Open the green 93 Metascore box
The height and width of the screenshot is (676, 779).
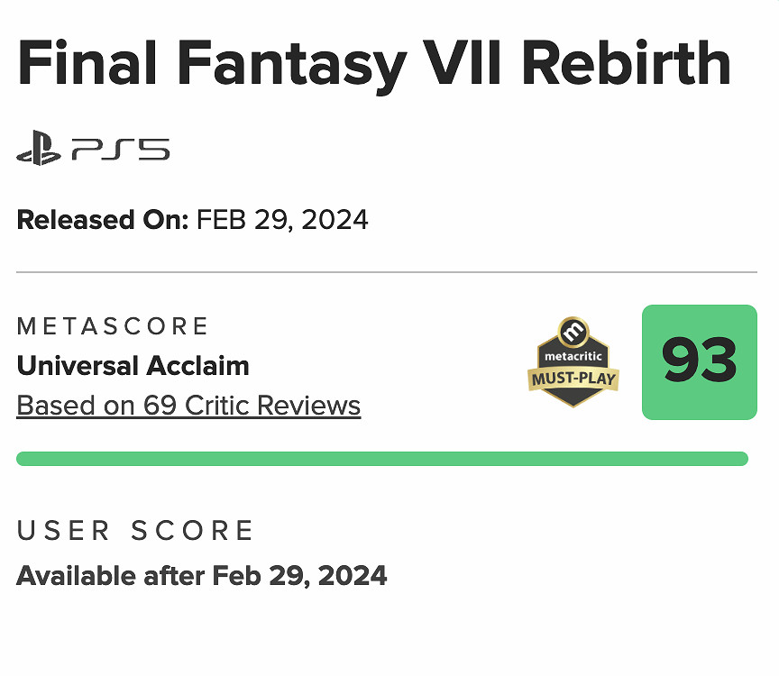point(699,362)
